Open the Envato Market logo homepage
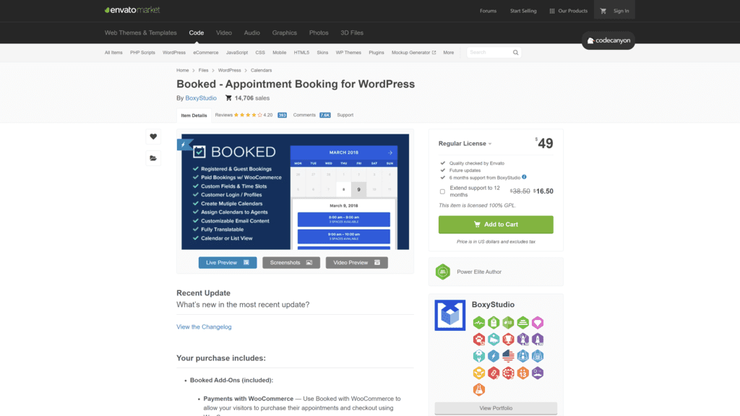The image size is (740, 416). tap(132, 10)
